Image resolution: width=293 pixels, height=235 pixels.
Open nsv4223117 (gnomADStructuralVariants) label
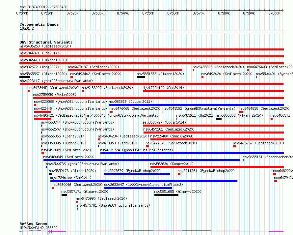click(56, 81)
